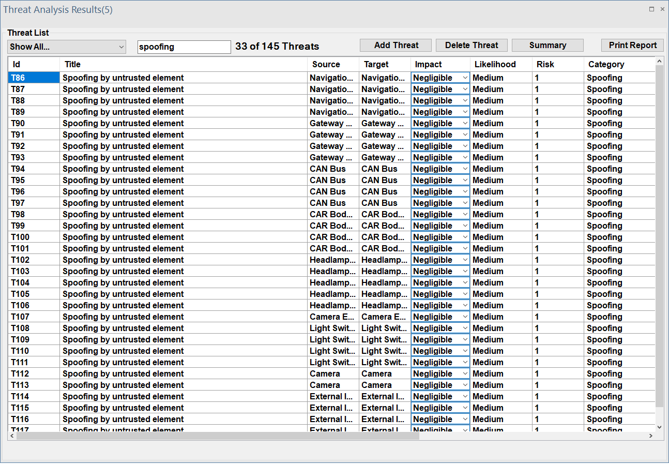Screen dimensions: 669x464
Task: Sort by the Title column header
Action: (184, 65)
